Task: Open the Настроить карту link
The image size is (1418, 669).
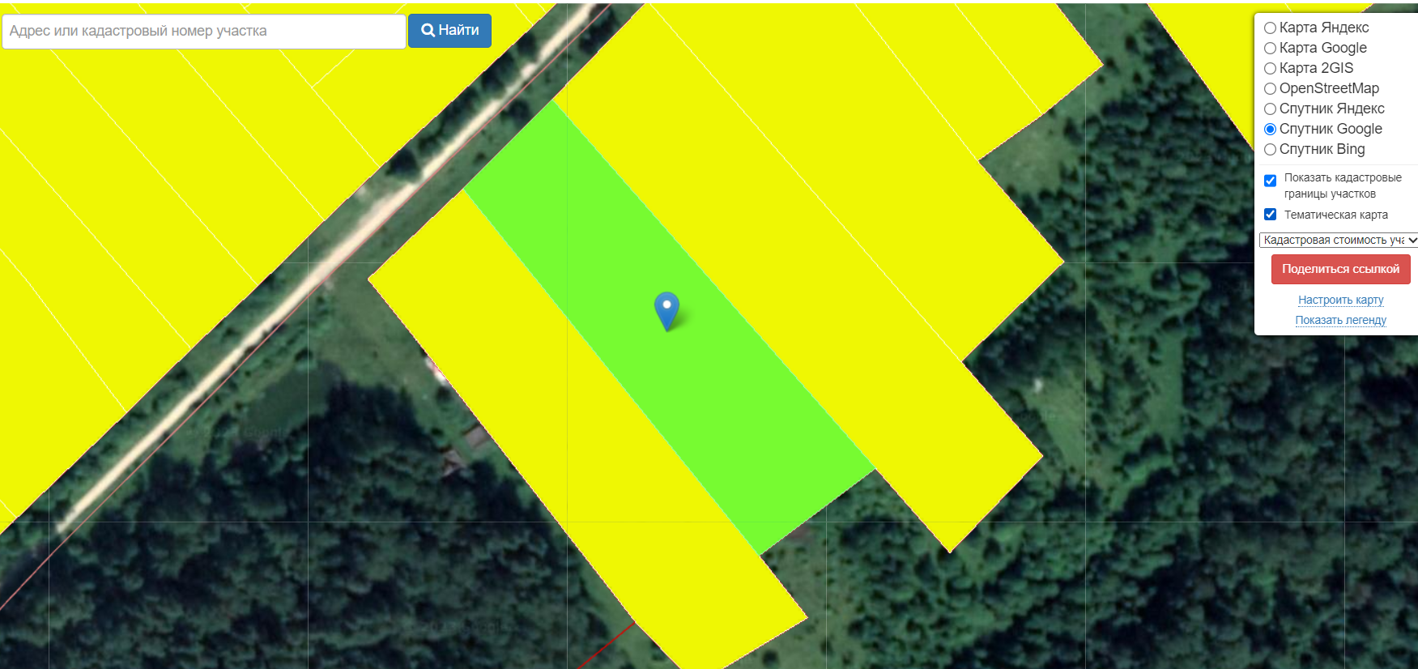Action: point(1340,300)
